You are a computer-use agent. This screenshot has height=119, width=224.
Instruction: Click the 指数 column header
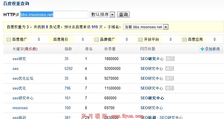68,49
